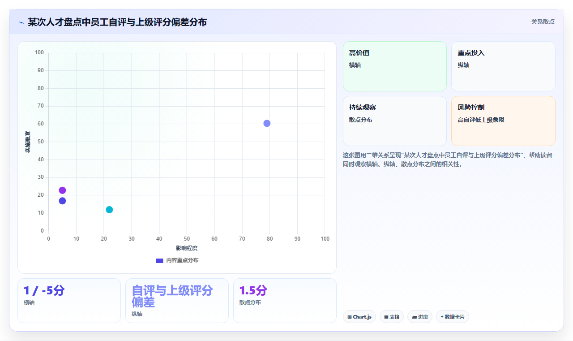The height and width of the screenshot is (341, 573).
Task: Click 高自评低上级象限 text in 风险控制 card
Action: [x=481, y=120]
